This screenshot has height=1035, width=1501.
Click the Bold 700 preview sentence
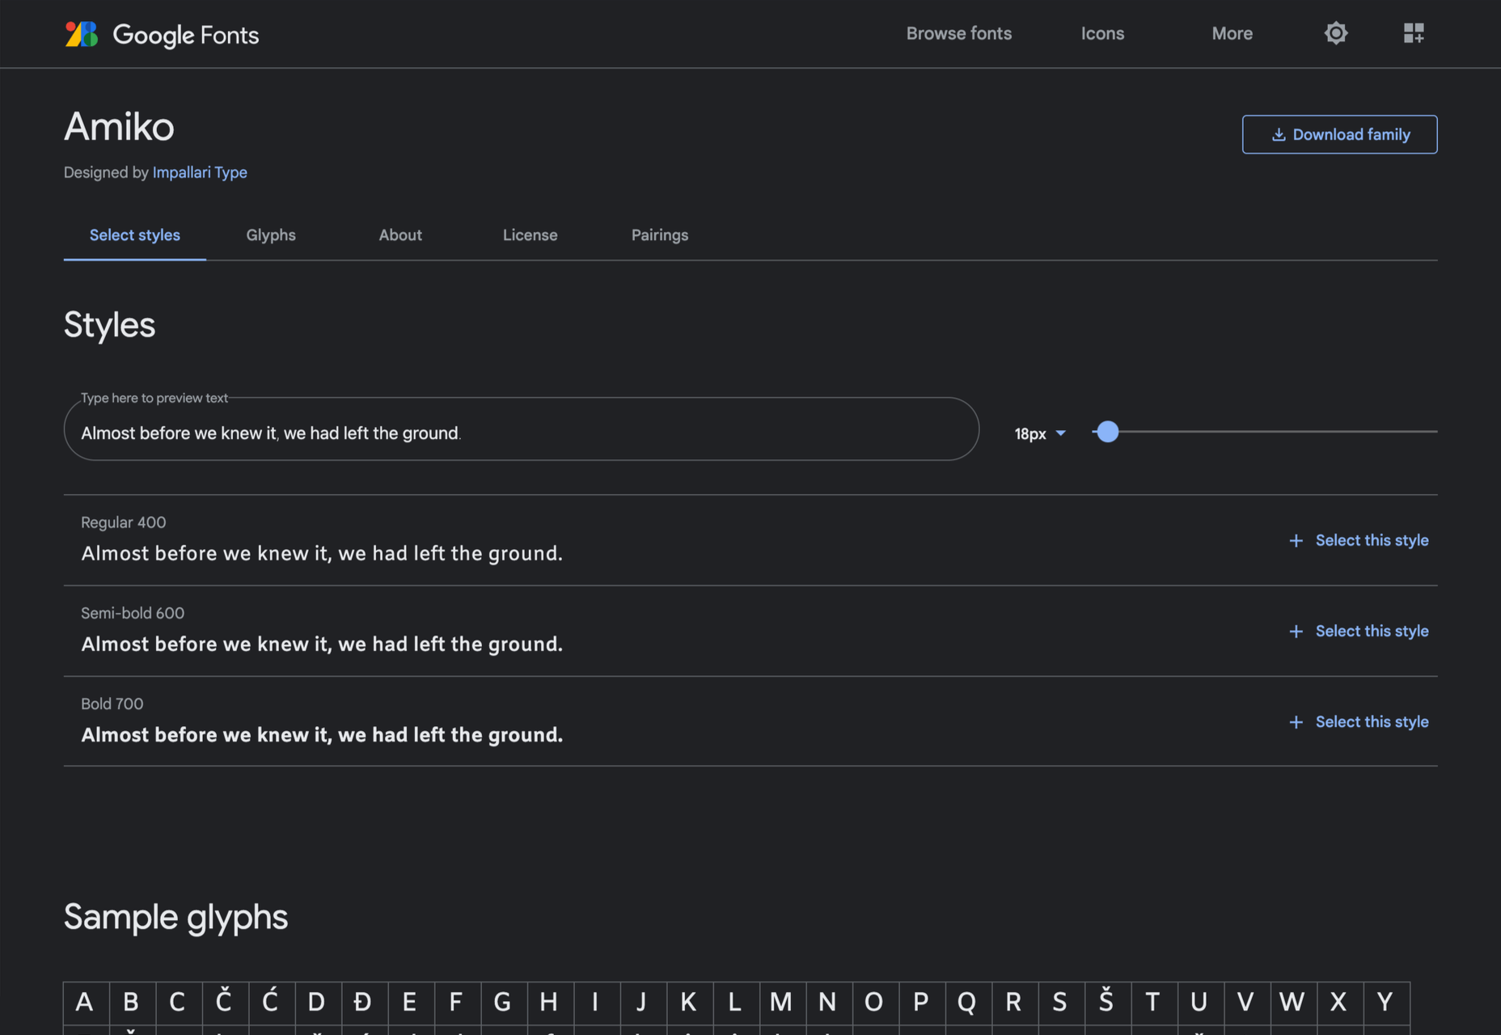point(322,735)
